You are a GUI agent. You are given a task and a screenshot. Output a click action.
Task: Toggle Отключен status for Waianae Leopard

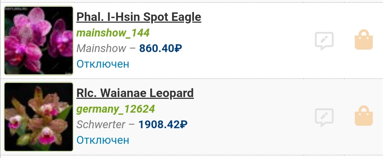point(103,140)
